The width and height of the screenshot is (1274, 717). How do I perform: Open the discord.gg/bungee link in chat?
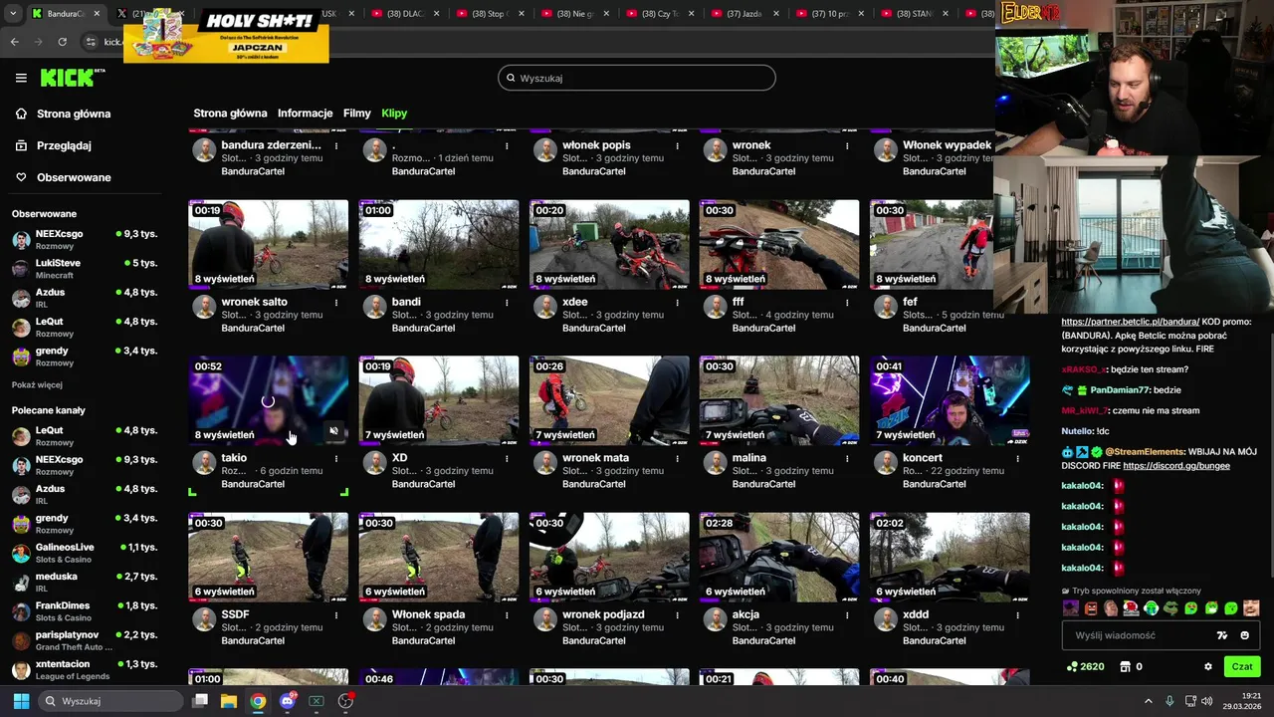(x=1175, y=465)
